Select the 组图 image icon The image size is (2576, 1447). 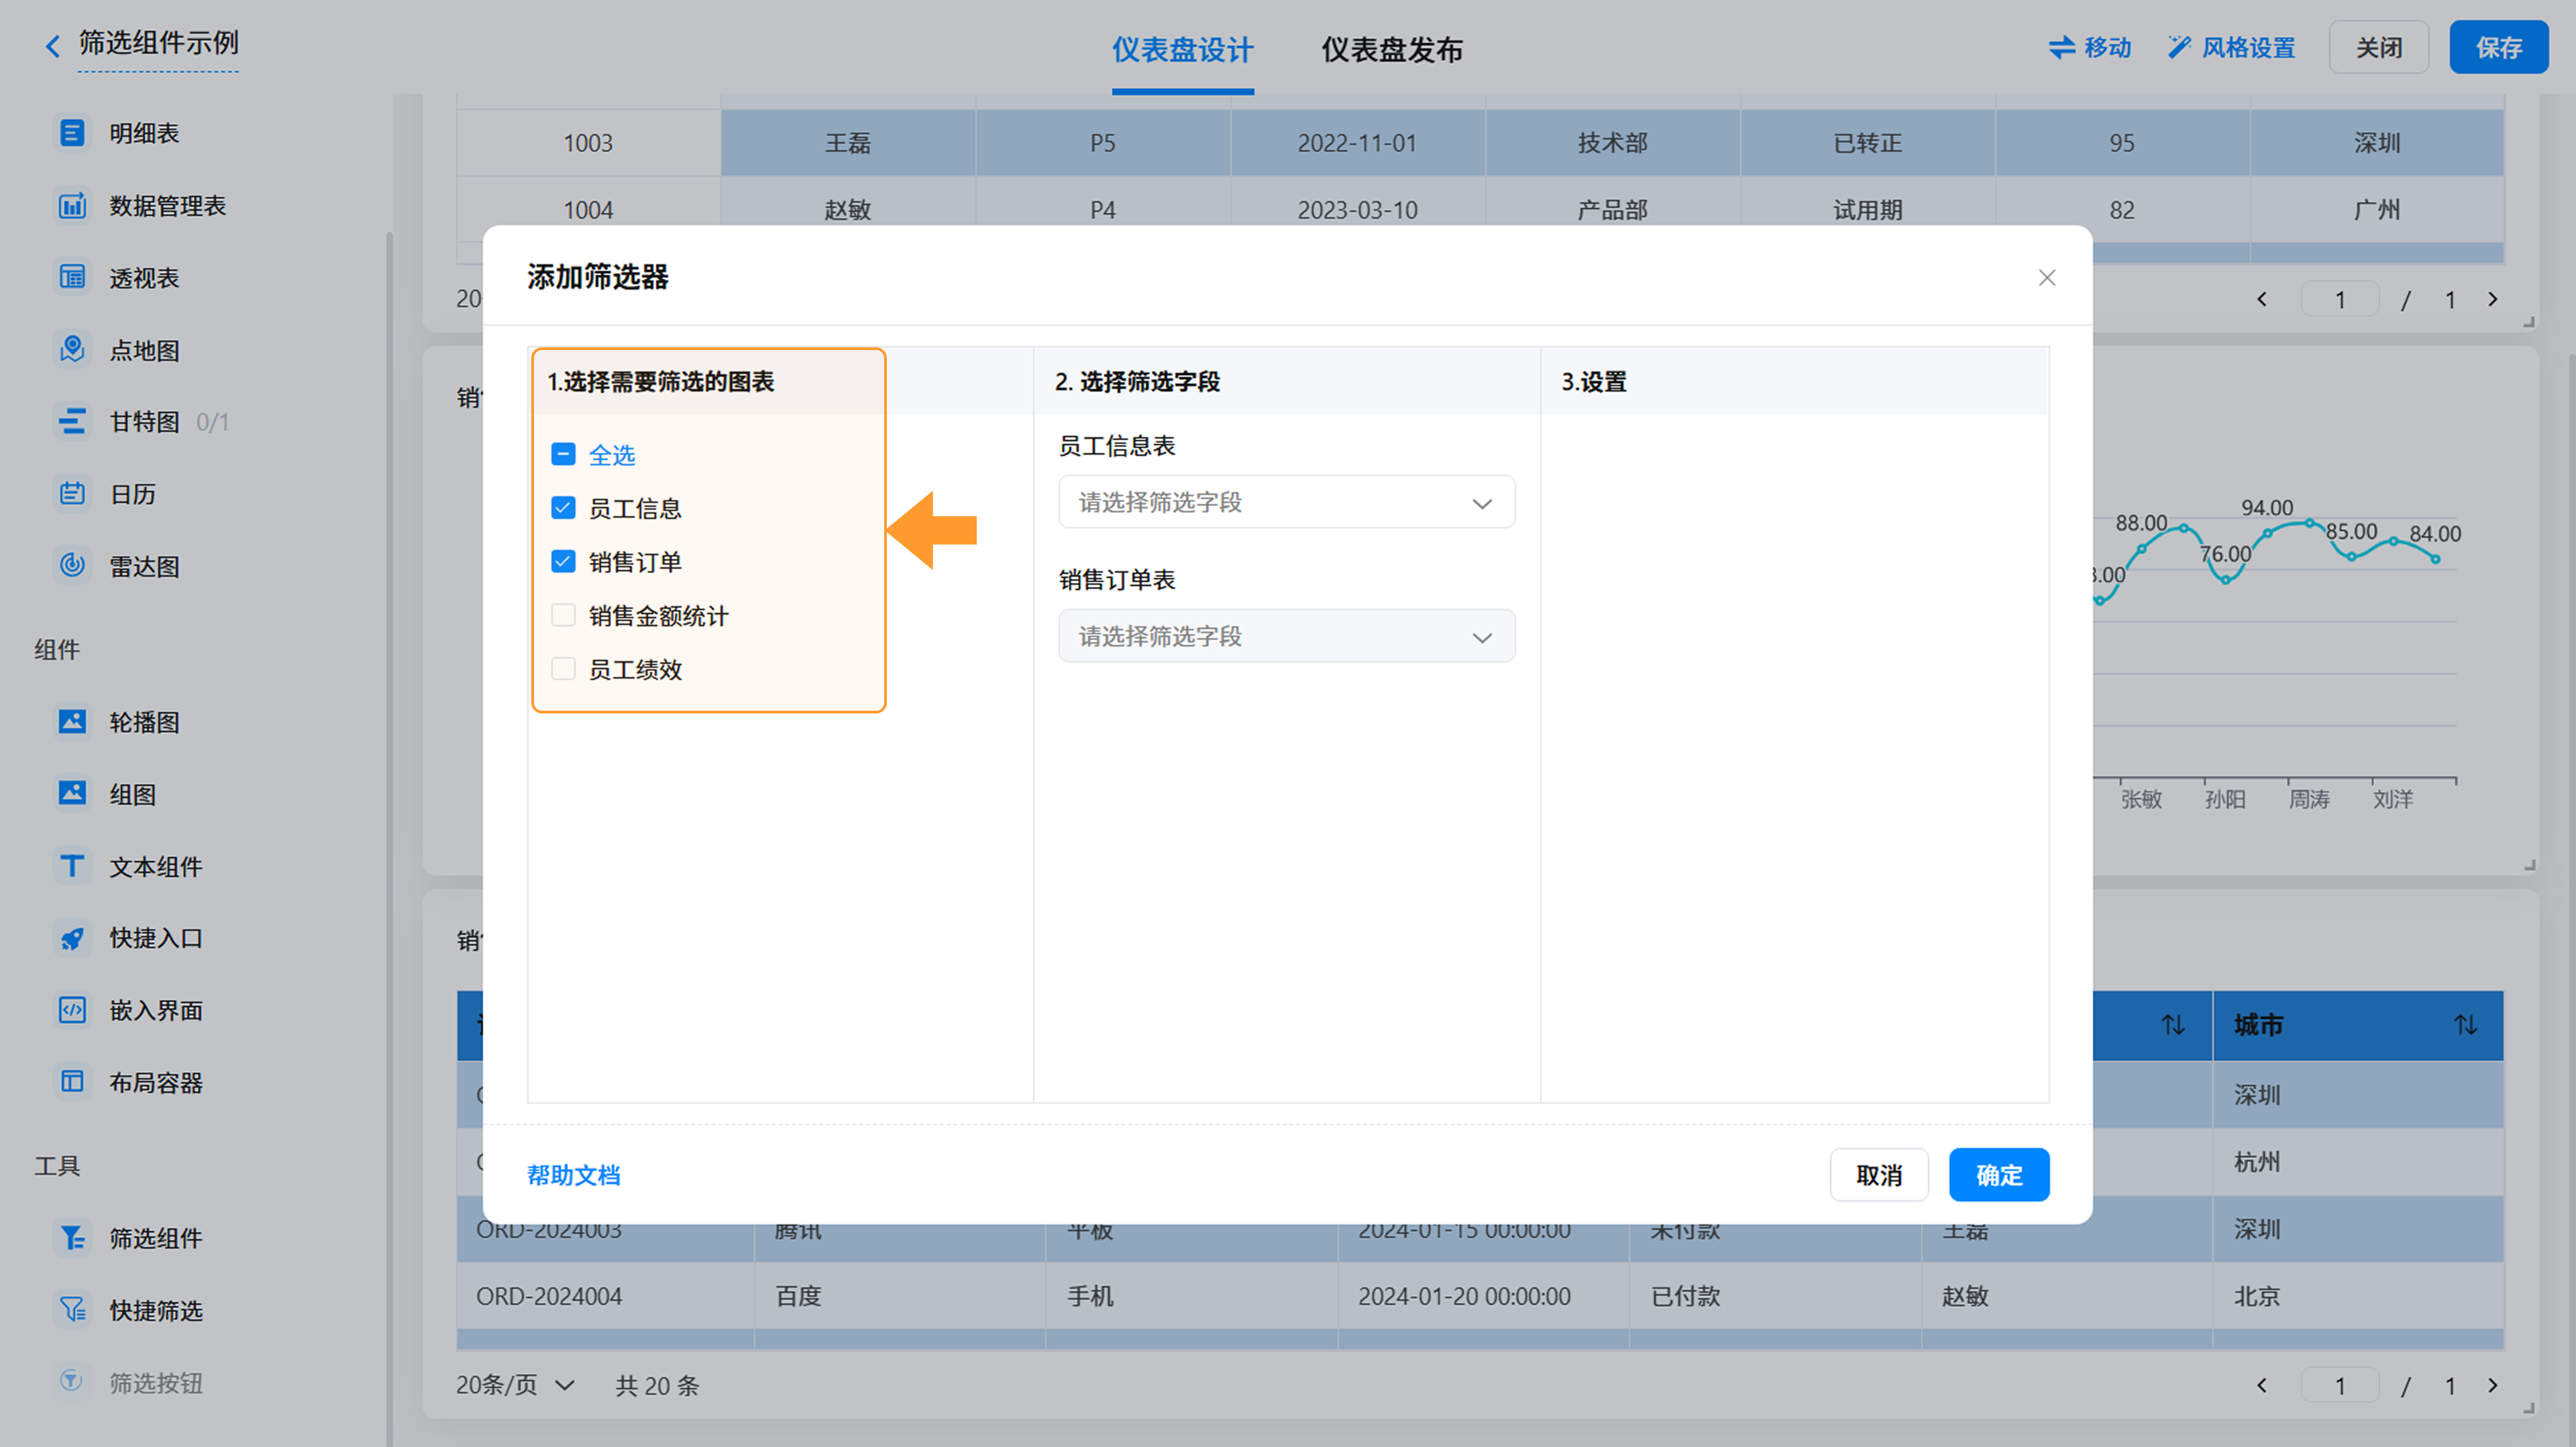[x=72, y=793]
